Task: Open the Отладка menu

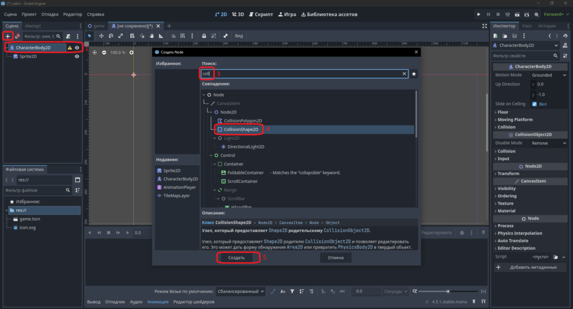Action: click(50, 14)
